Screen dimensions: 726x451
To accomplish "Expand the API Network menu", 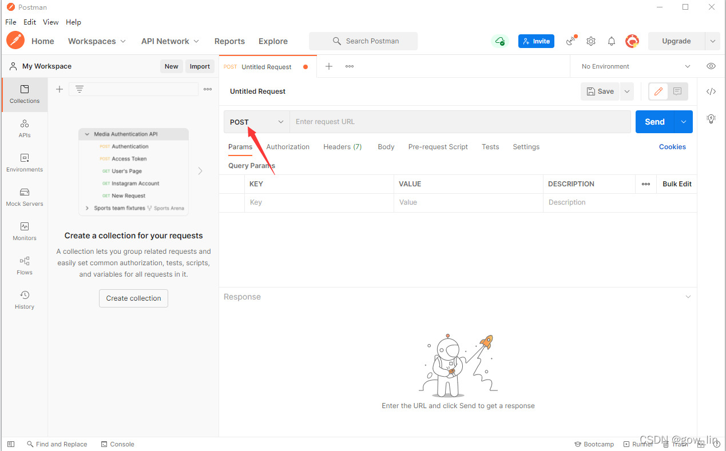I will tap(170, 41).
